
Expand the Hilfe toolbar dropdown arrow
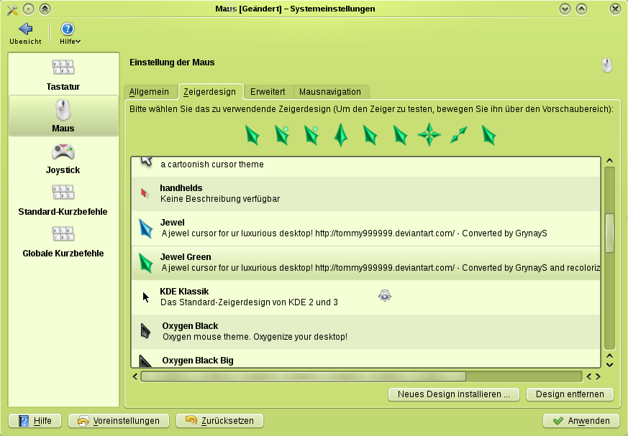[x=78, y=42]
